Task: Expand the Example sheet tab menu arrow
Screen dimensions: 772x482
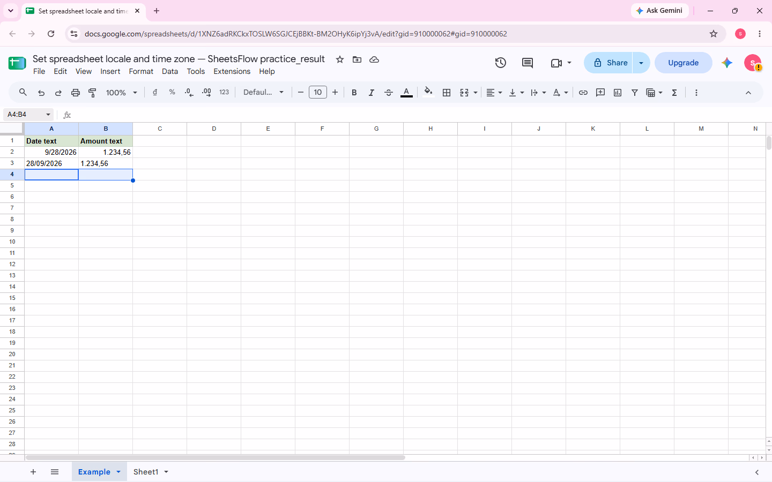Action: 118,472
